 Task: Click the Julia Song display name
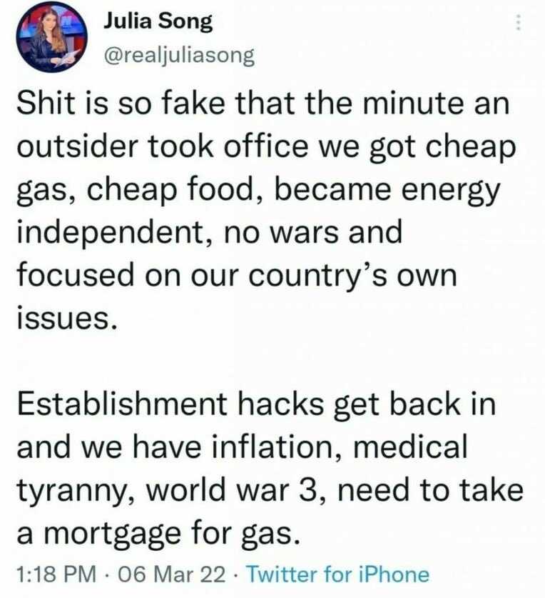tap(158, 21)
